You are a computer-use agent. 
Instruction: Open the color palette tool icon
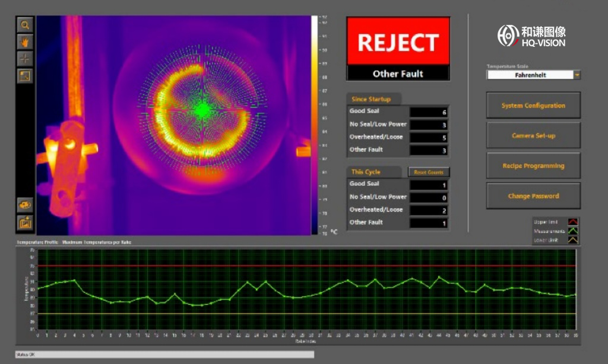click(25, 205)
